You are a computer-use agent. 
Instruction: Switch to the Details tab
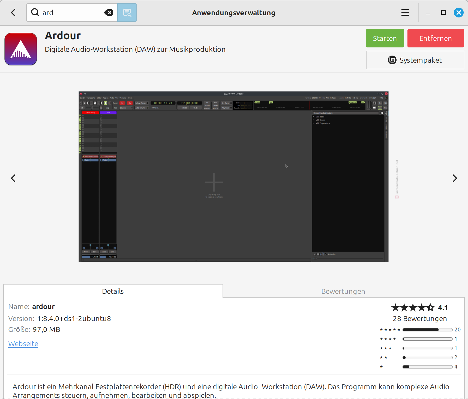point(113,291)
